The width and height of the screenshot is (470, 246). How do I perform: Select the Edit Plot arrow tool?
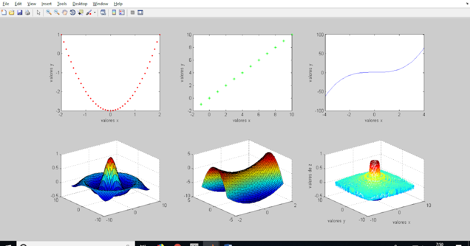click(x=38, y=12)
